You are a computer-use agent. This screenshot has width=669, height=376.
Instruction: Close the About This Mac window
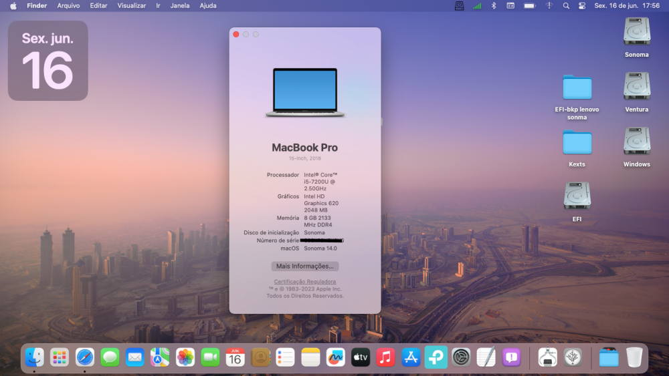(236, 35)
